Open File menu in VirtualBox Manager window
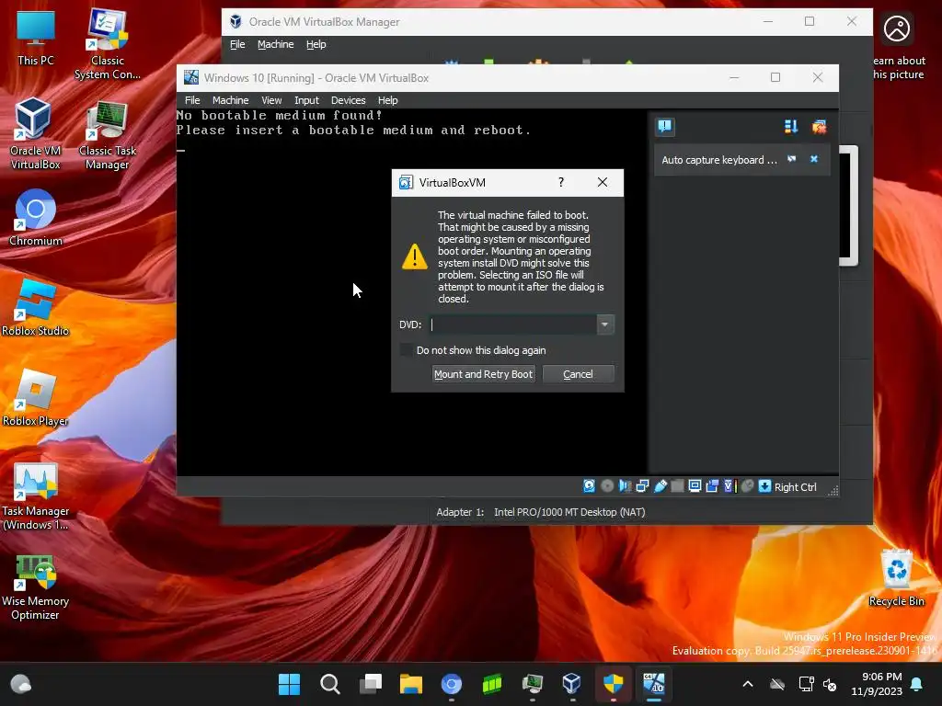The image size is (942, 706). (x=237, y=44)
